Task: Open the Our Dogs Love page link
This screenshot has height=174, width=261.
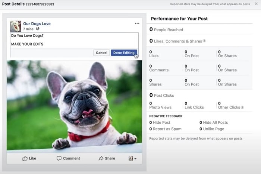Action: pyautogui.click(x=37, y=23)
